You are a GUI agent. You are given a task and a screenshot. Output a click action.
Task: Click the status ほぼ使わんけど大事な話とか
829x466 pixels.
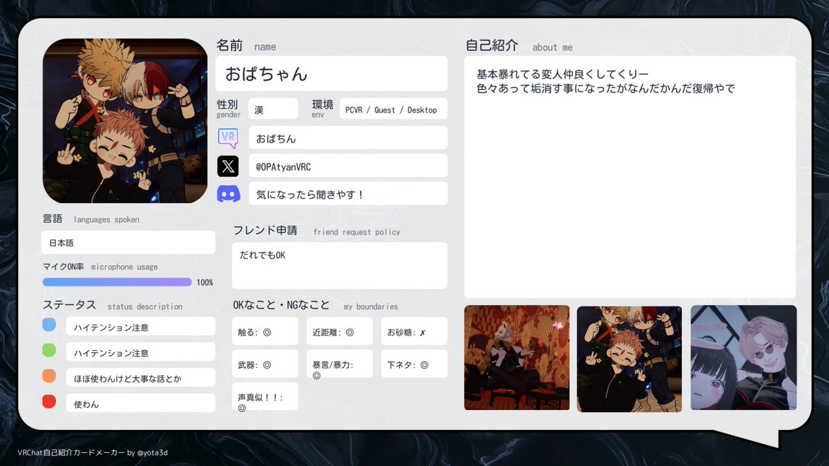click(141, 378)
